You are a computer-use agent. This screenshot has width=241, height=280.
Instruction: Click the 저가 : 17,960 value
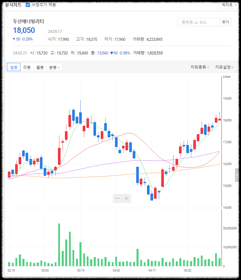[115, 39]
